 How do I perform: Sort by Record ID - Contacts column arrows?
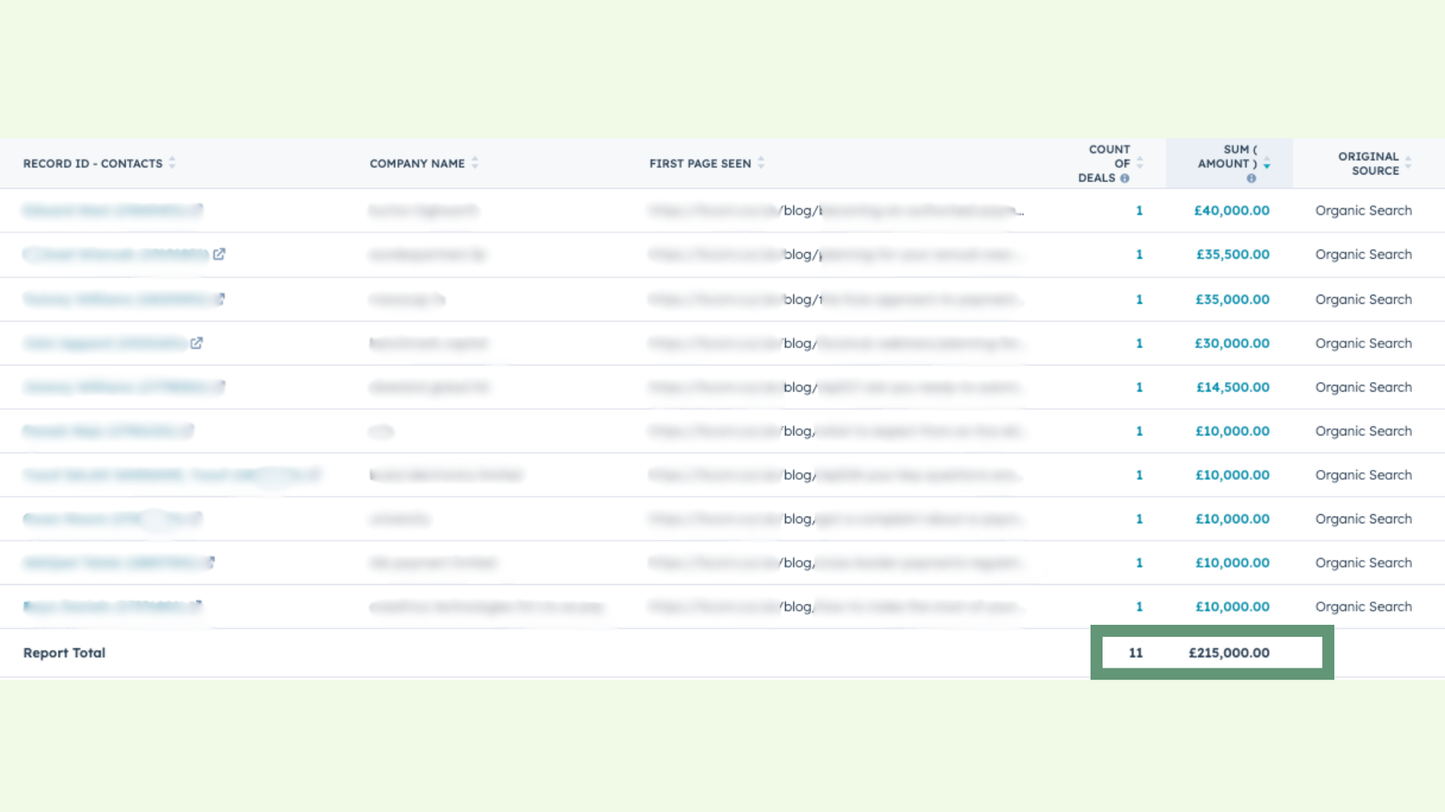click(172, 162)
